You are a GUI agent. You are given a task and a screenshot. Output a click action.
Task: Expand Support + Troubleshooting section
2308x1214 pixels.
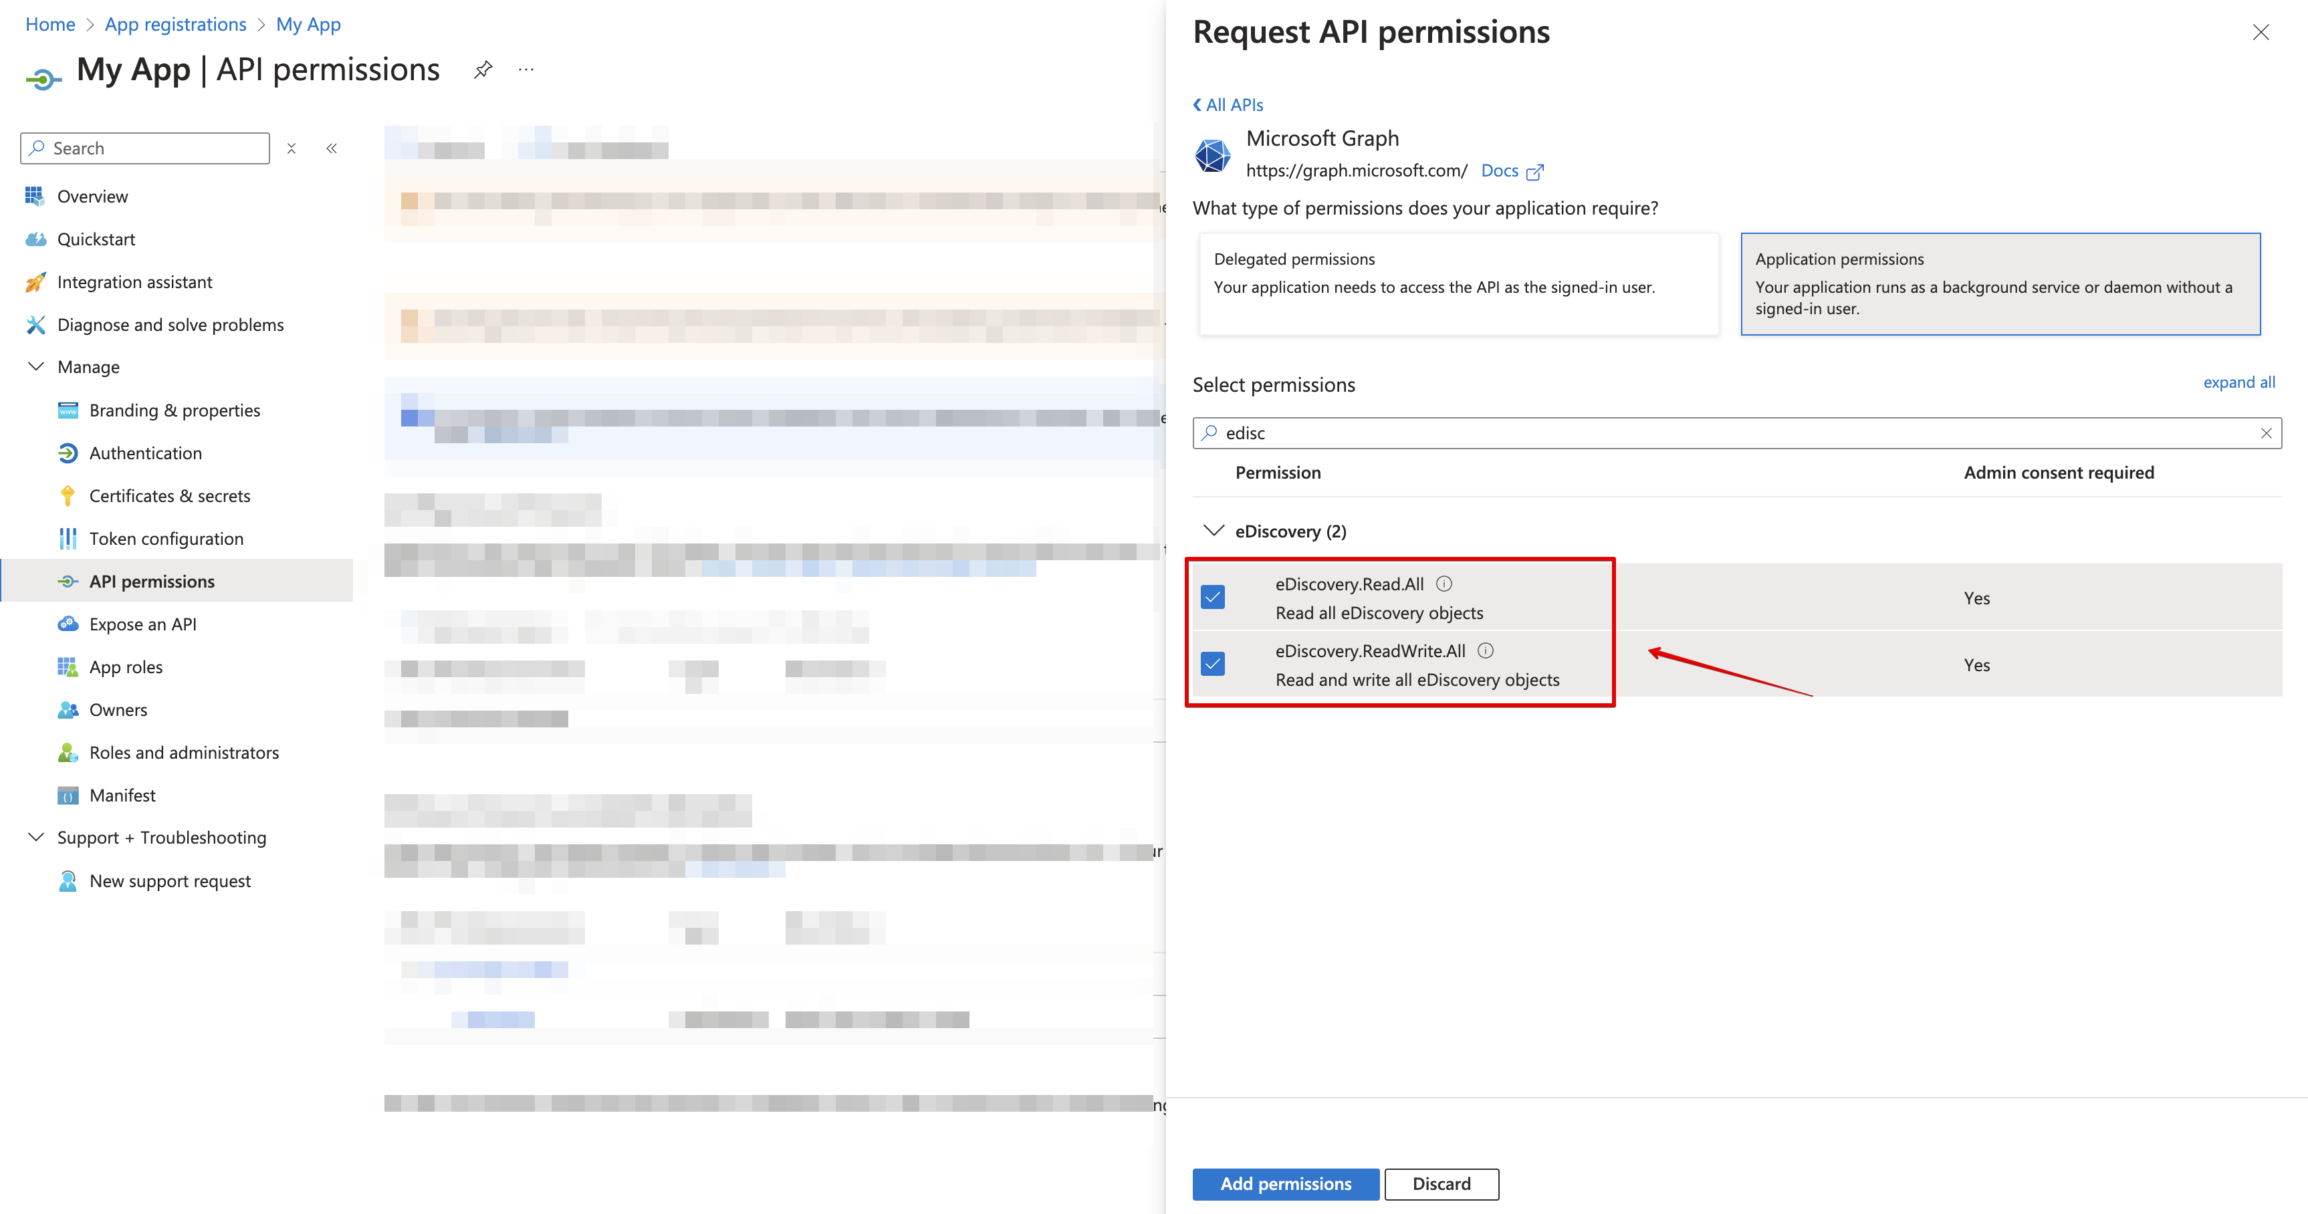click(x=36, y=837)
